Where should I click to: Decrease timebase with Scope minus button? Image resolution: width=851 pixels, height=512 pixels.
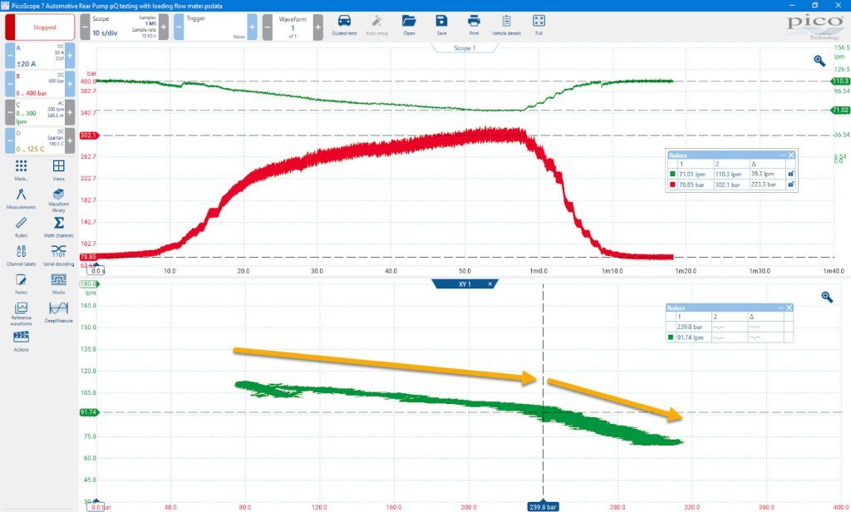[85, 27]
